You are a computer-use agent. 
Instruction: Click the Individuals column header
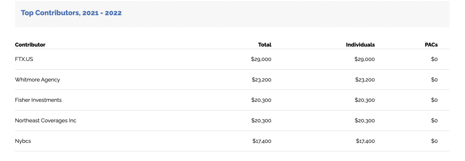[x=360, y=45]
